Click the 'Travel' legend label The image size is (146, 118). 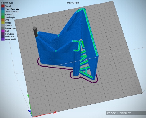8,6
